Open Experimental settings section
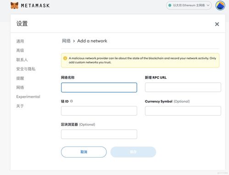Viewport: 229px width, 175px height. coord(28,96)
